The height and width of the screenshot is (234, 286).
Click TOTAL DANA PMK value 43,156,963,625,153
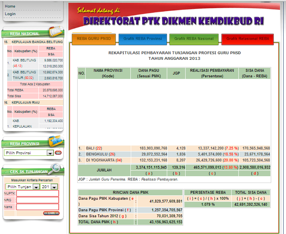point(166,222)
